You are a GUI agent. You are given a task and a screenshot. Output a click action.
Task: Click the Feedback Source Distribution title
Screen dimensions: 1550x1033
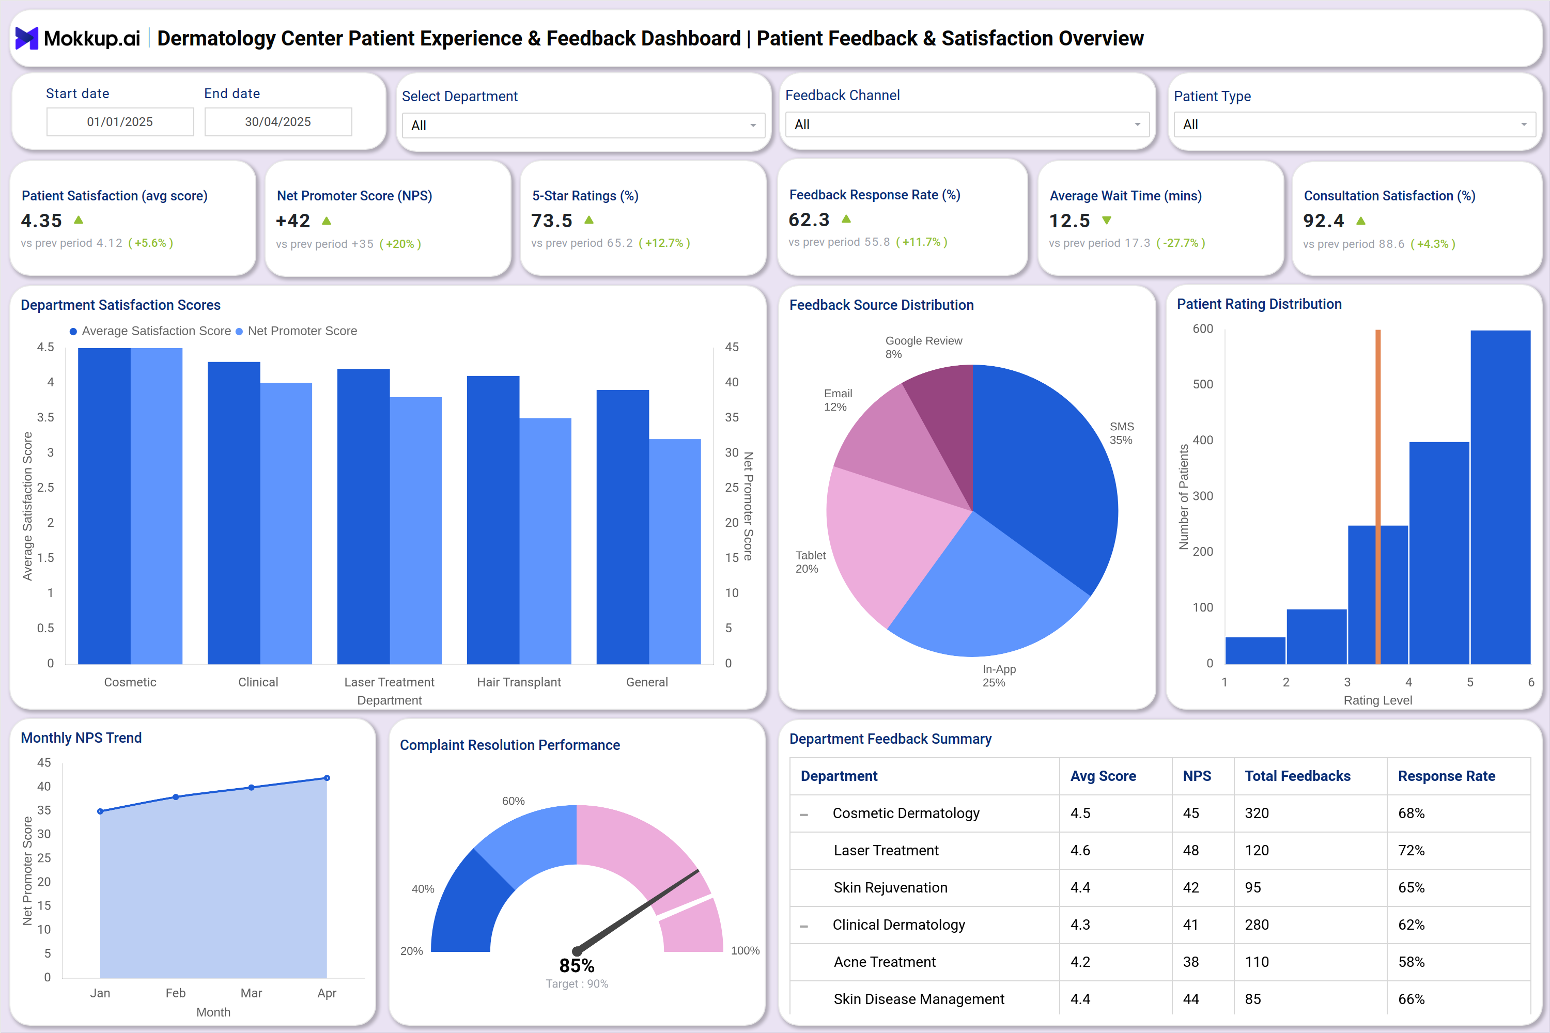(881, 305)
